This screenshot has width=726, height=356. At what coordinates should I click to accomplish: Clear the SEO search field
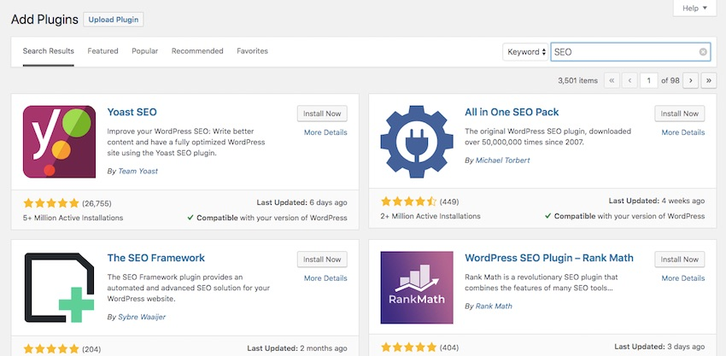pos(703,52)
